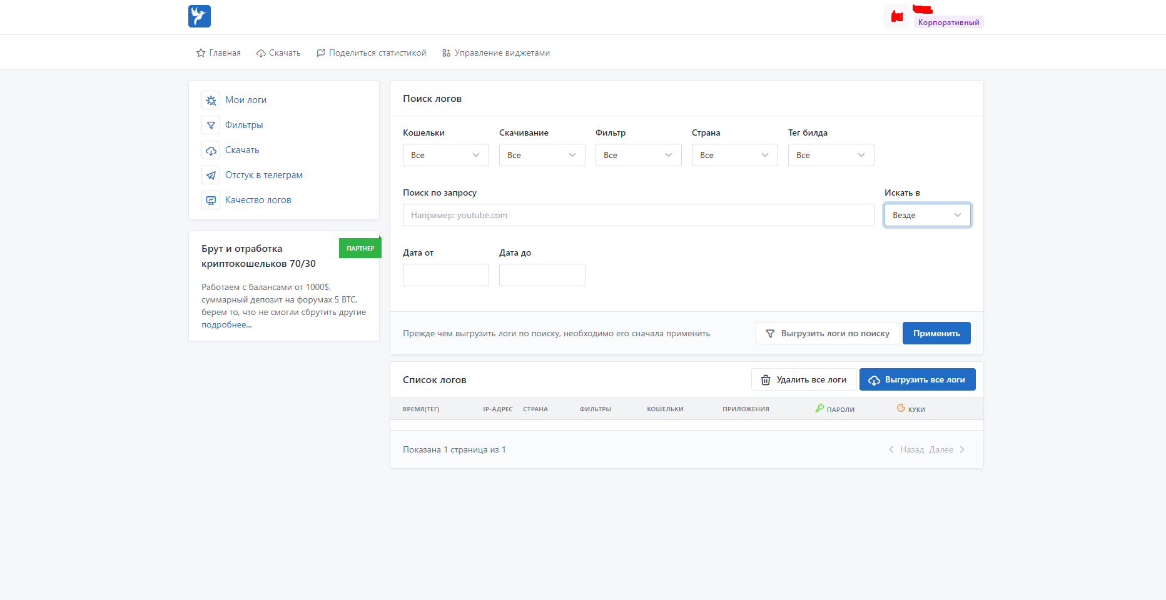Click the Поиск по запросу text field
The height and width of the screenshot is (600, 1166).
[638, 215]
